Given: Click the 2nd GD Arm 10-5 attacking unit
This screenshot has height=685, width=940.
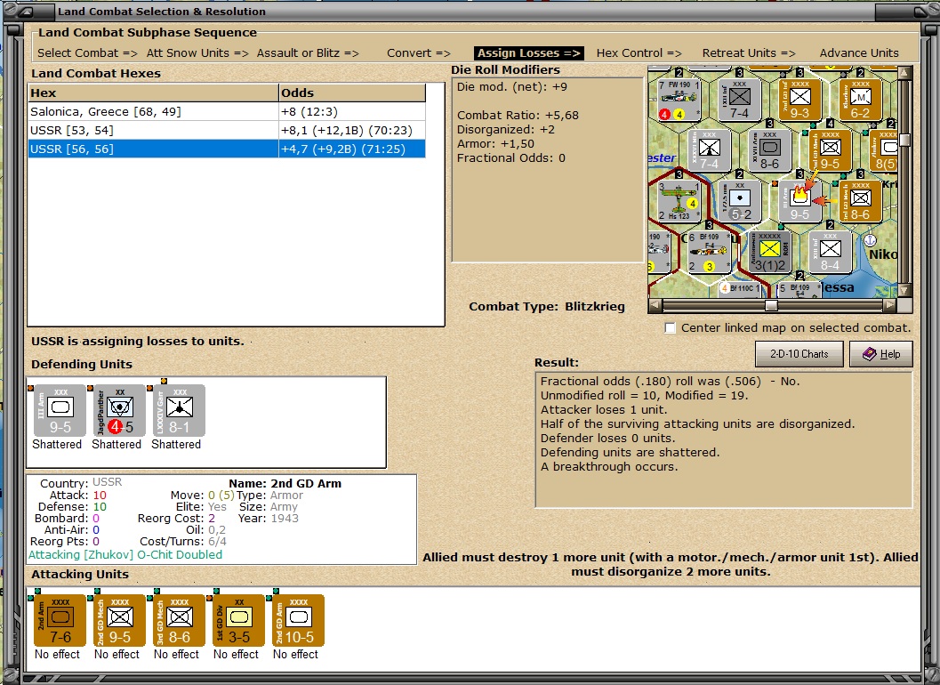Looking at the screenshot, I should [x=297, y=620].
